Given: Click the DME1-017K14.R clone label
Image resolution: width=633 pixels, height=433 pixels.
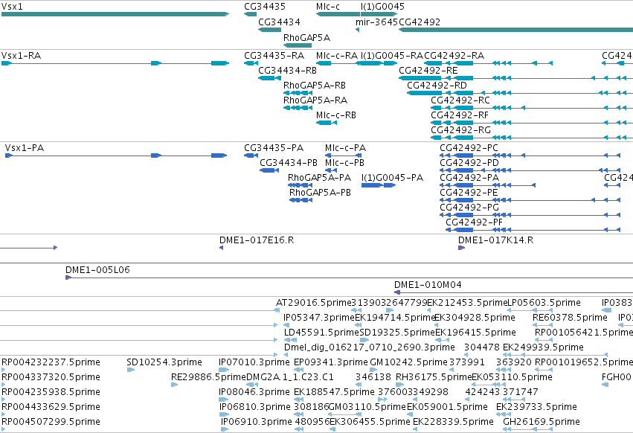Looking at the screenshot, I should pos(495,240).
